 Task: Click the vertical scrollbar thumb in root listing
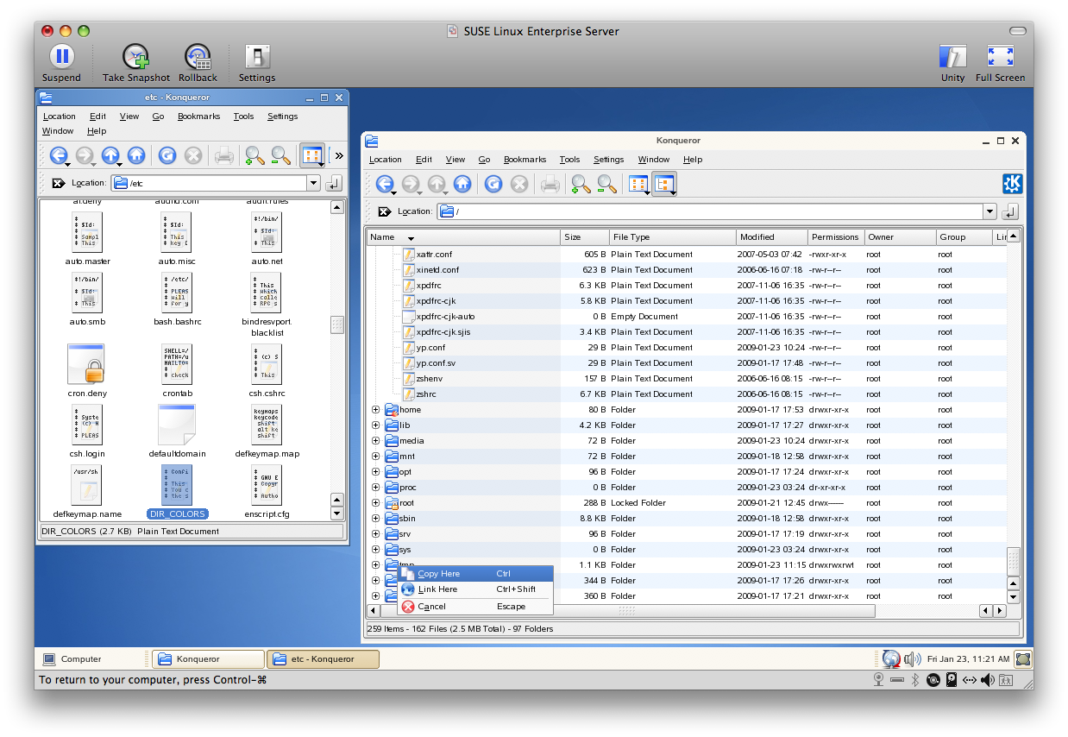point(1014,562)
